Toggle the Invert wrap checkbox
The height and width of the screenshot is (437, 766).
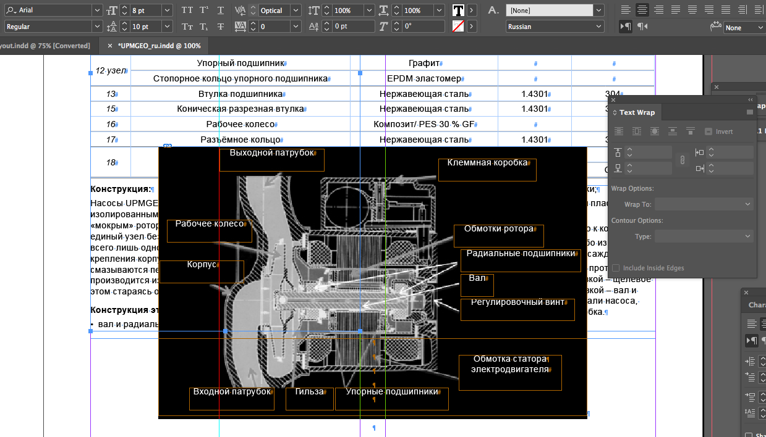point(709,131)
